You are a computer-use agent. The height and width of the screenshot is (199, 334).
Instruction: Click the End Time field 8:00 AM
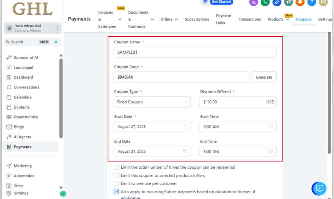(238, 151)
